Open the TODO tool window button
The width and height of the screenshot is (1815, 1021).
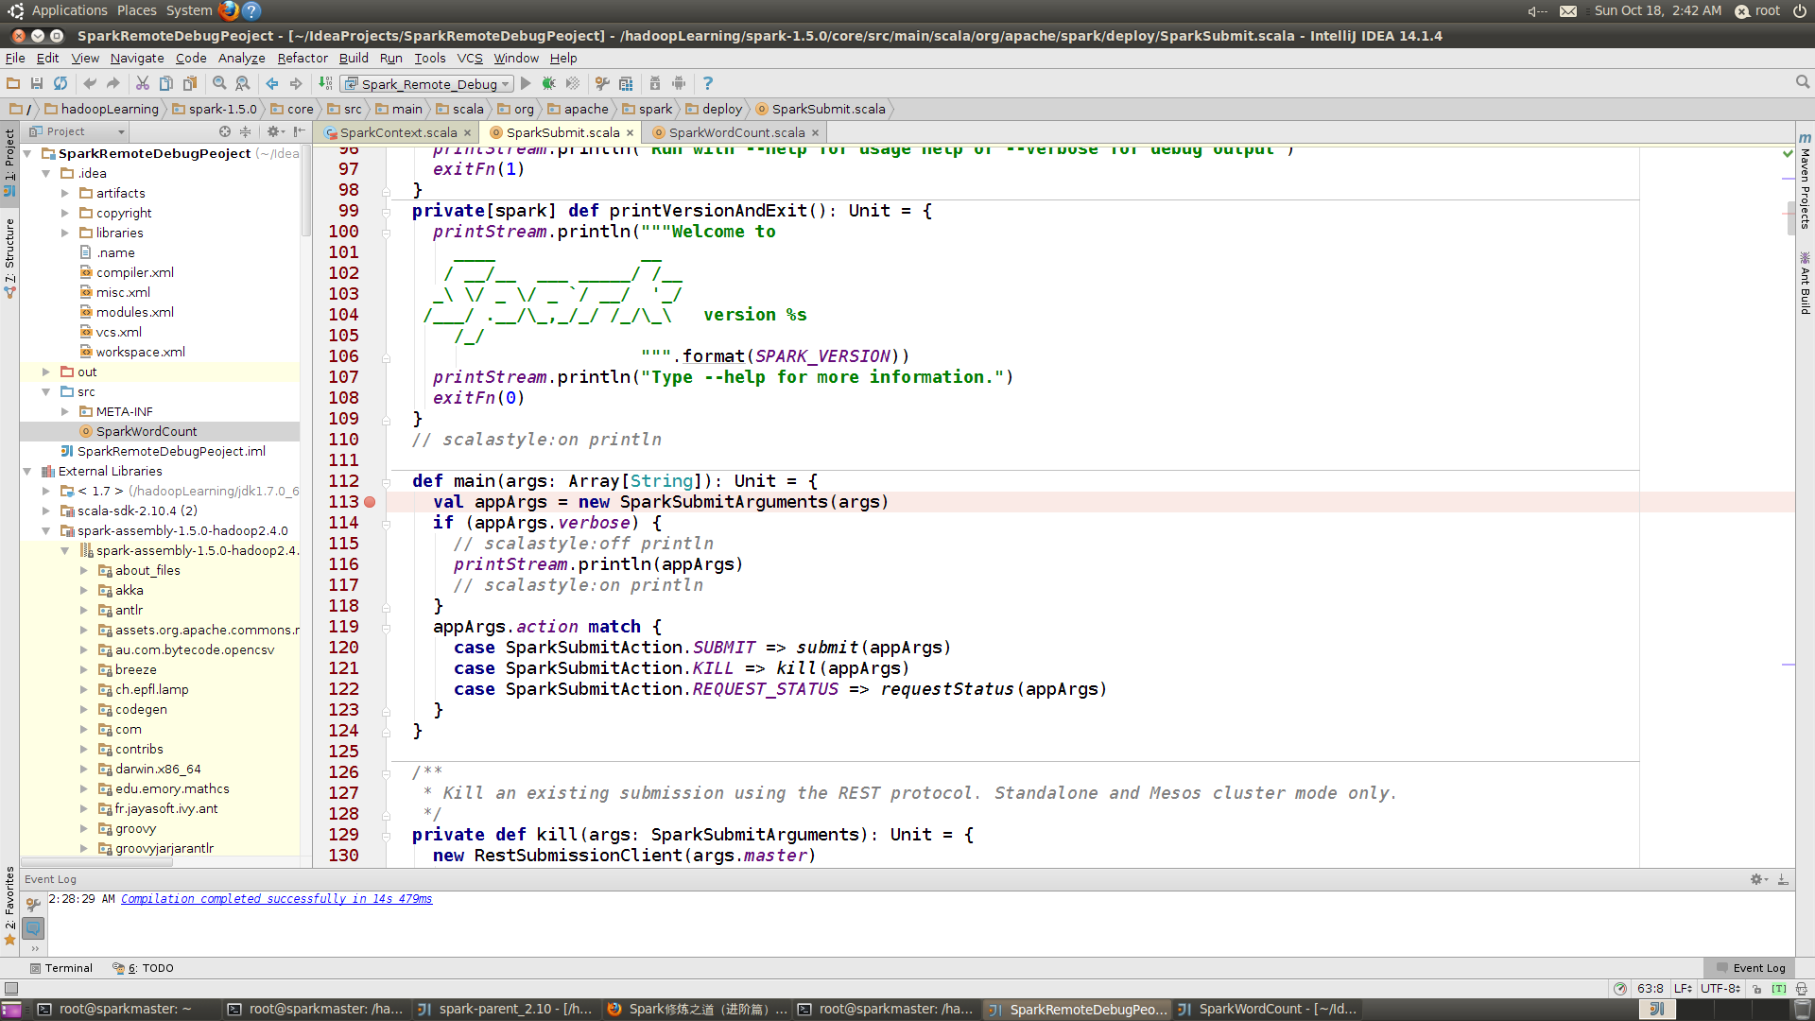[144, 968]
